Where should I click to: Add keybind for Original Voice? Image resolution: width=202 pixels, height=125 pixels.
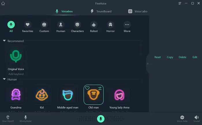tap(16, 74)
